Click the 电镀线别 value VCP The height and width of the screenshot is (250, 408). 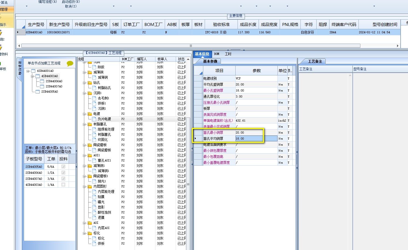coord(256,78)
